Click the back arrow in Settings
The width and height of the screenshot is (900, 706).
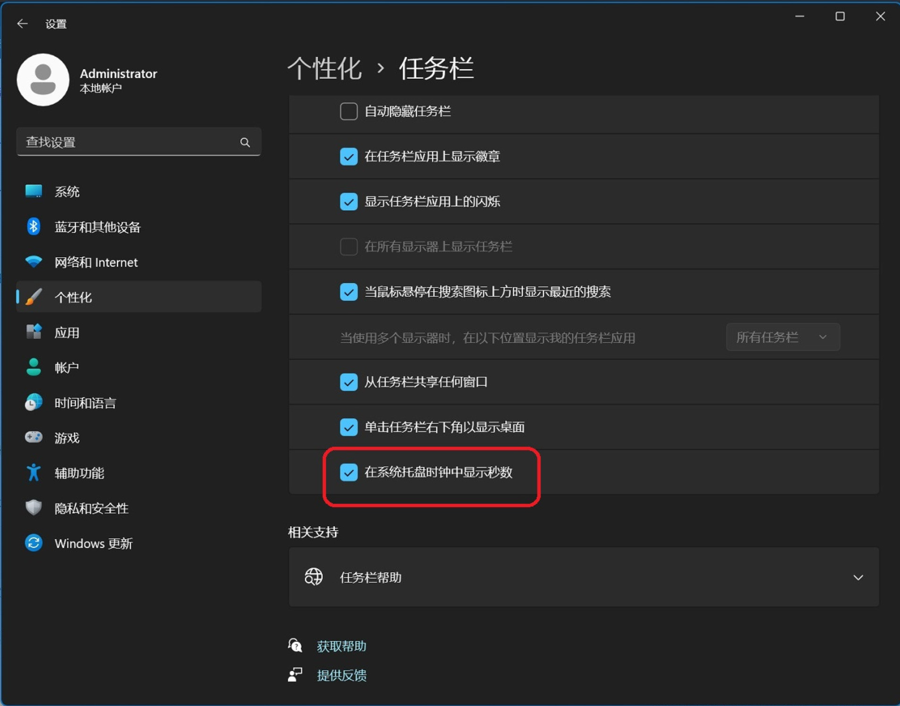point(22,24)
